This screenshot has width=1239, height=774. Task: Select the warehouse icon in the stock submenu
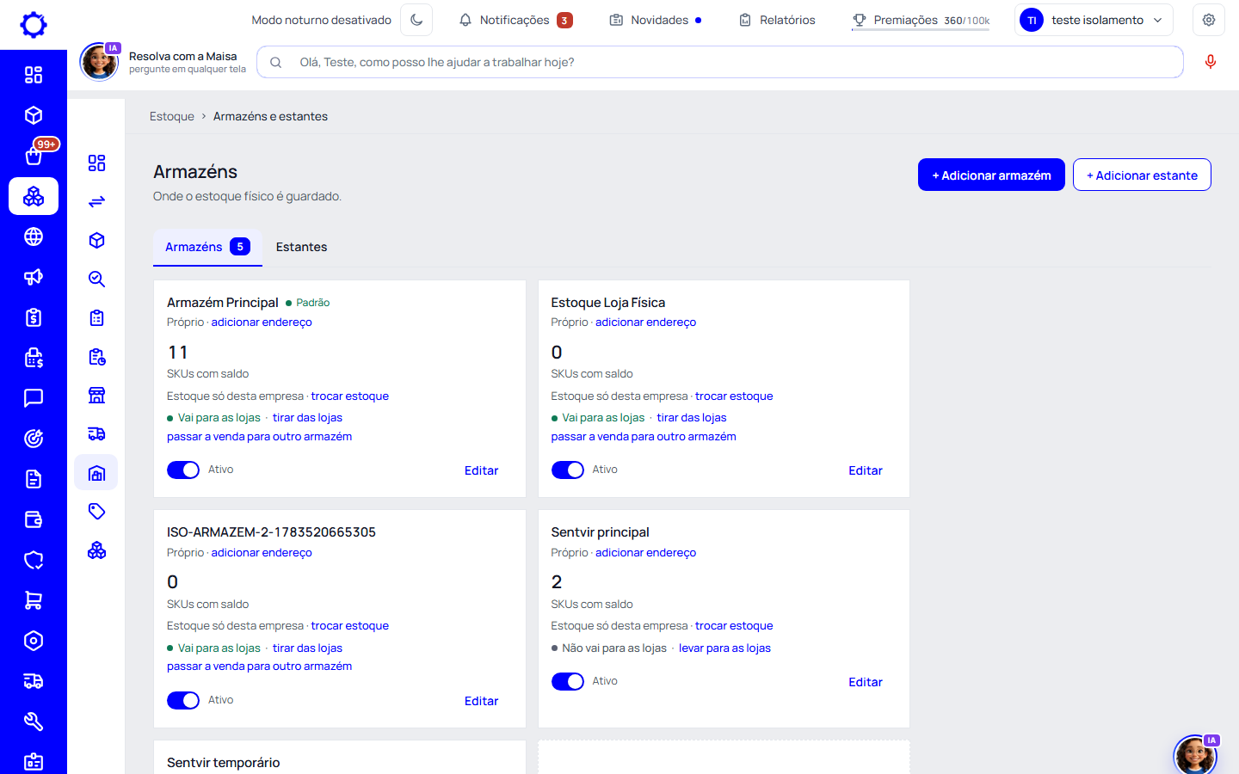coord(96,473)
